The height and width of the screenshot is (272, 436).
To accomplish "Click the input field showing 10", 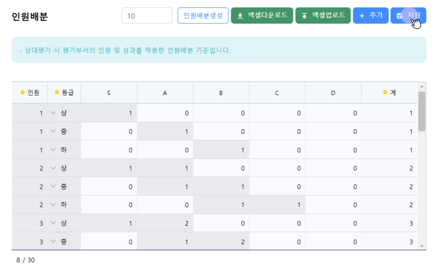I will click(147, 16).
